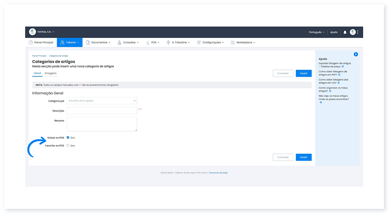Open the Português language dropdown

tap(317, 32)
